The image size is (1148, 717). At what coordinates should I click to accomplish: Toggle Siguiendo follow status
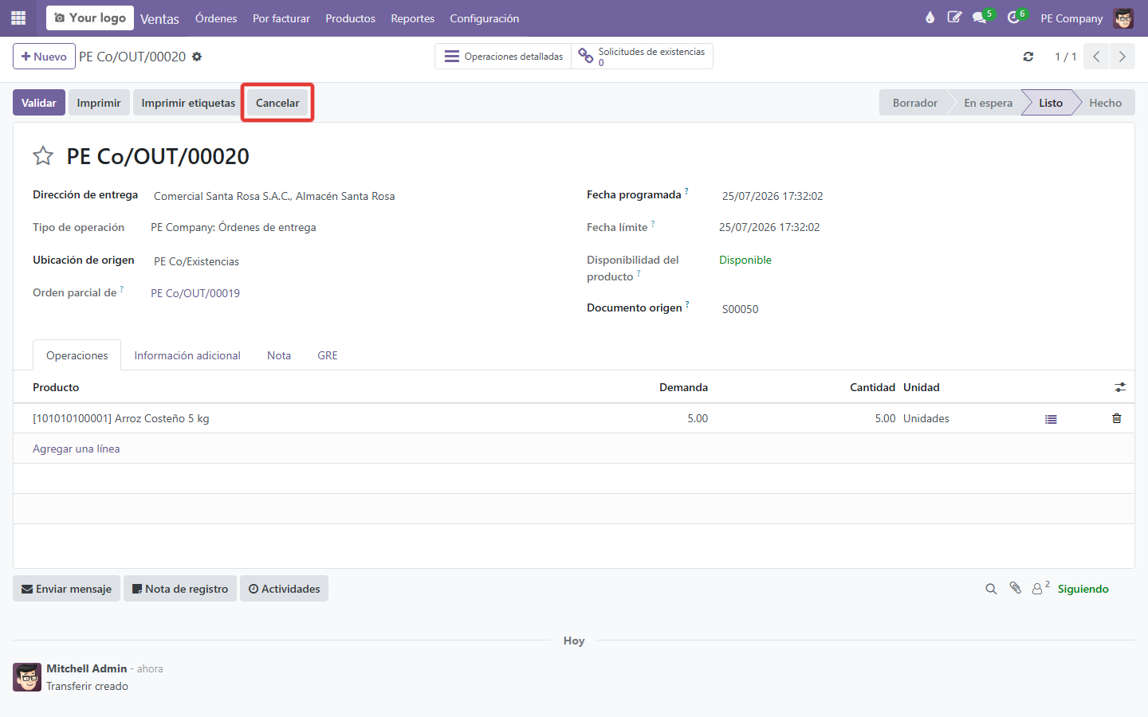1083,589
